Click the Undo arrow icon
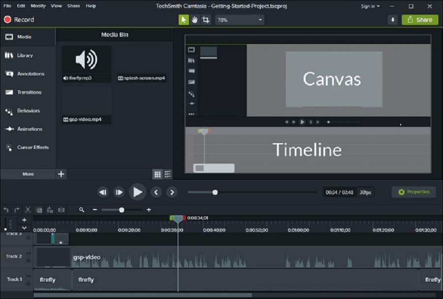443x299 pixels. point(6,210)
